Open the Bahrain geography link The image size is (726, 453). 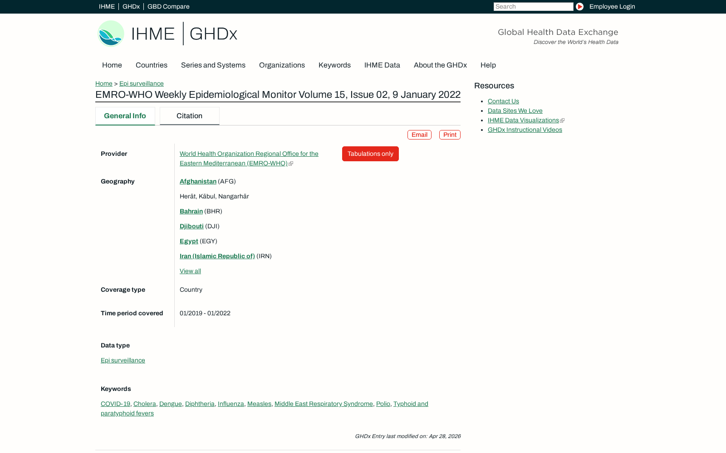[x=191, y=211]
